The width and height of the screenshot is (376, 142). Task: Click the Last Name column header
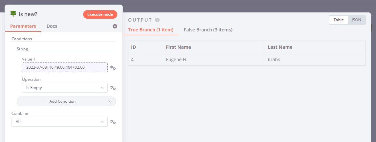pos(280,47)
